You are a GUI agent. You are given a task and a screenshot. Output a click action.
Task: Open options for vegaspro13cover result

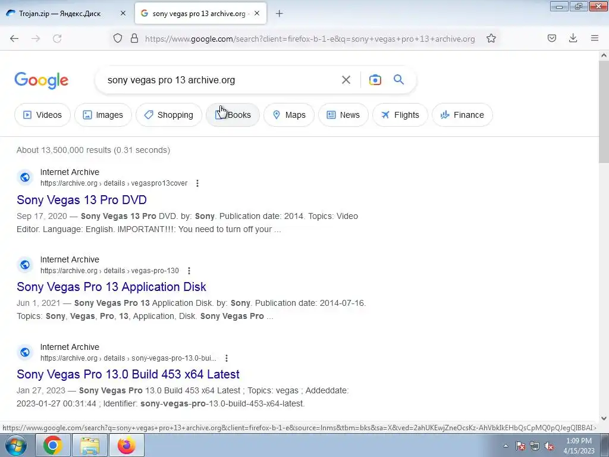point(197,183)
